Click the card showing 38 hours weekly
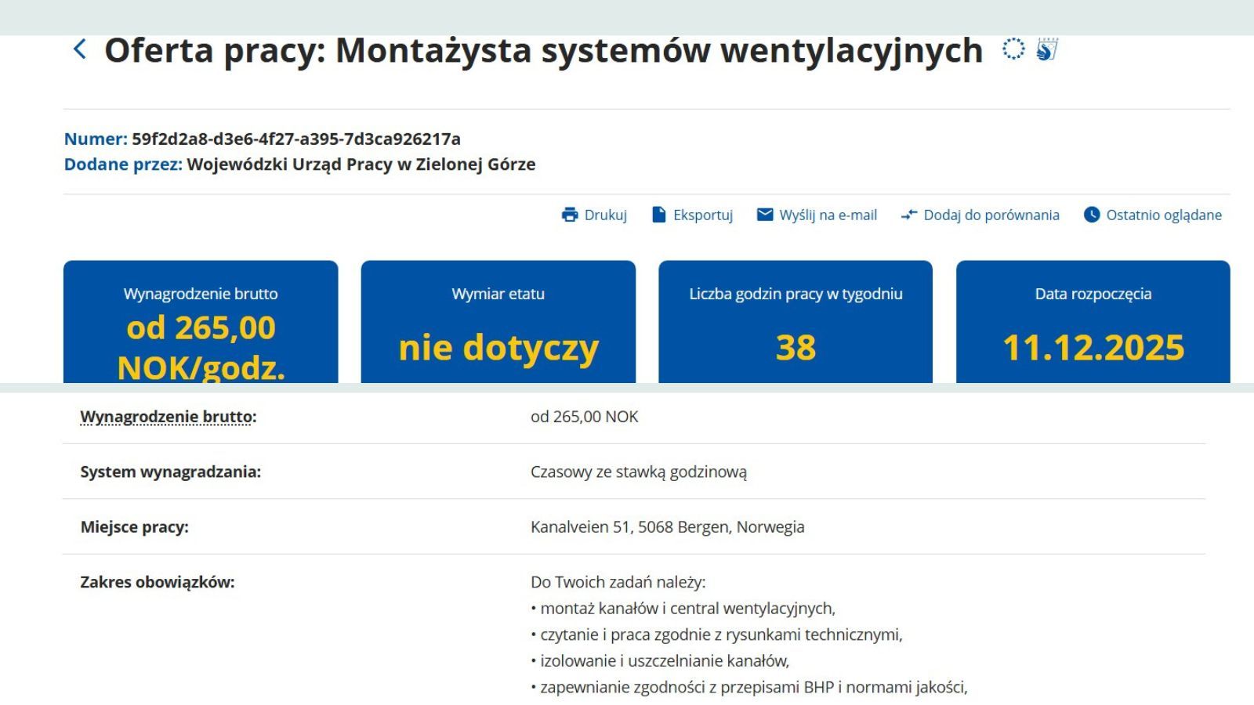Viewport: 1254px width, 705px height. click(796, 321)
